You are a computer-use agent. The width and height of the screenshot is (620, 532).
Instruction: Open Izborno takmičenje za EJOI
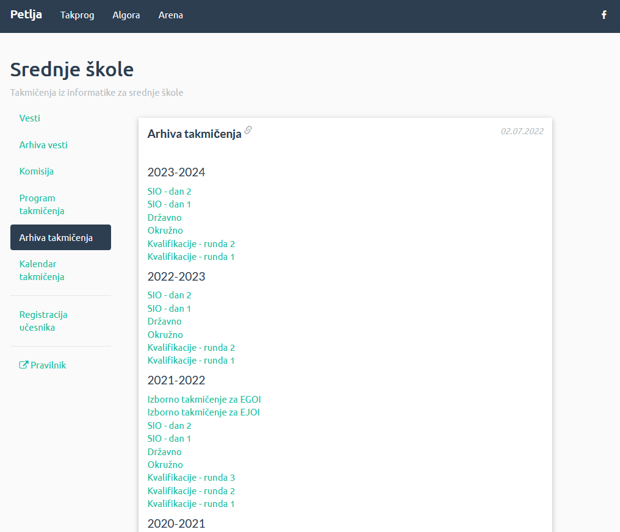click(x=204, y=412)
